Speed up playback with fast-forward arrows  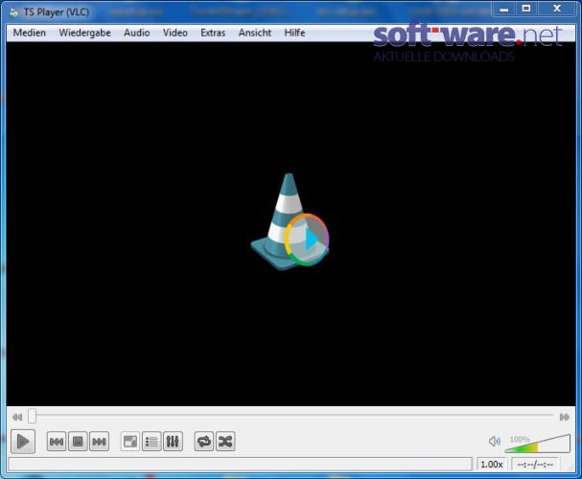click(x=565, y=417)
